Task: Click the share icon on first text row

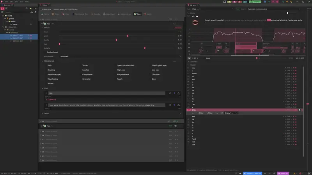Action: click(170, 93)
